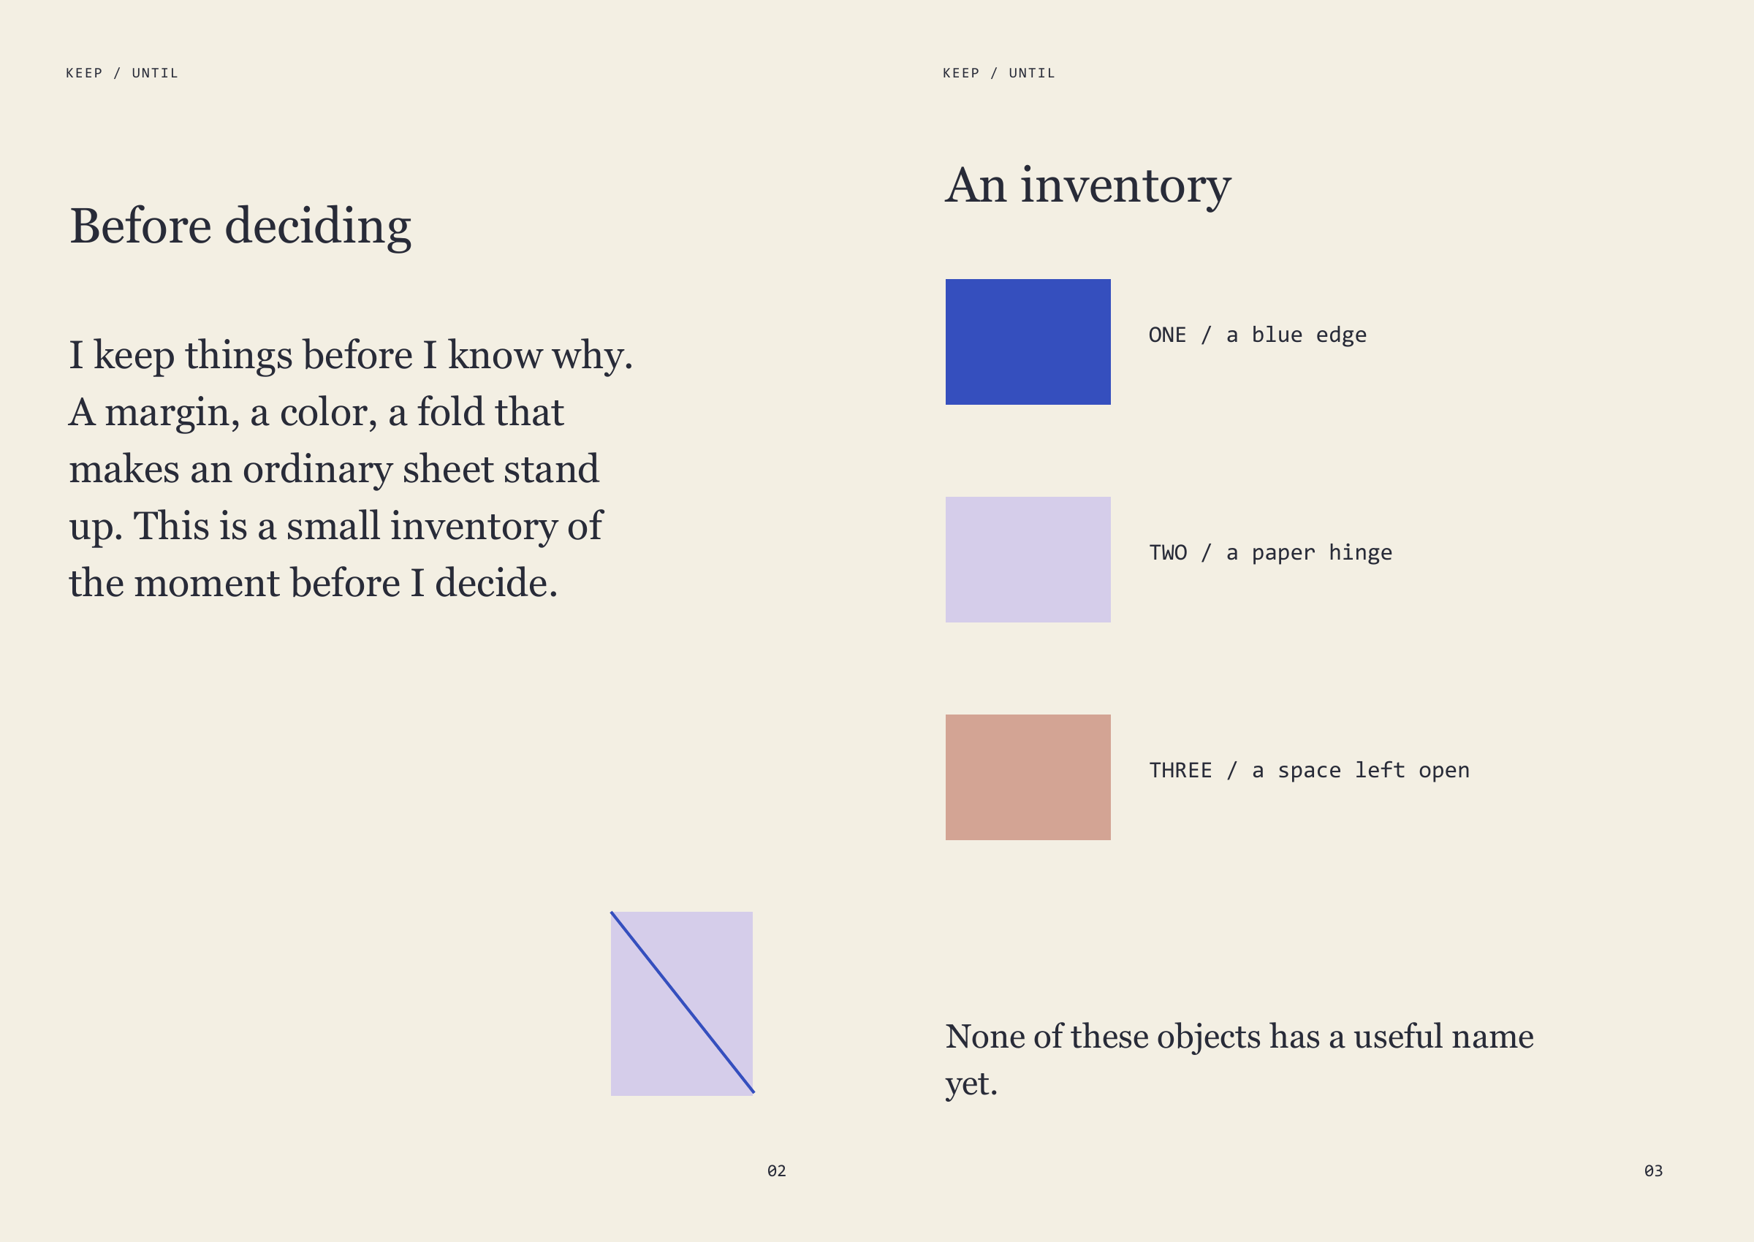Click the phrase 'A margin, a color'
This screenshot has height=1242, width=1754.
[223, 413]
